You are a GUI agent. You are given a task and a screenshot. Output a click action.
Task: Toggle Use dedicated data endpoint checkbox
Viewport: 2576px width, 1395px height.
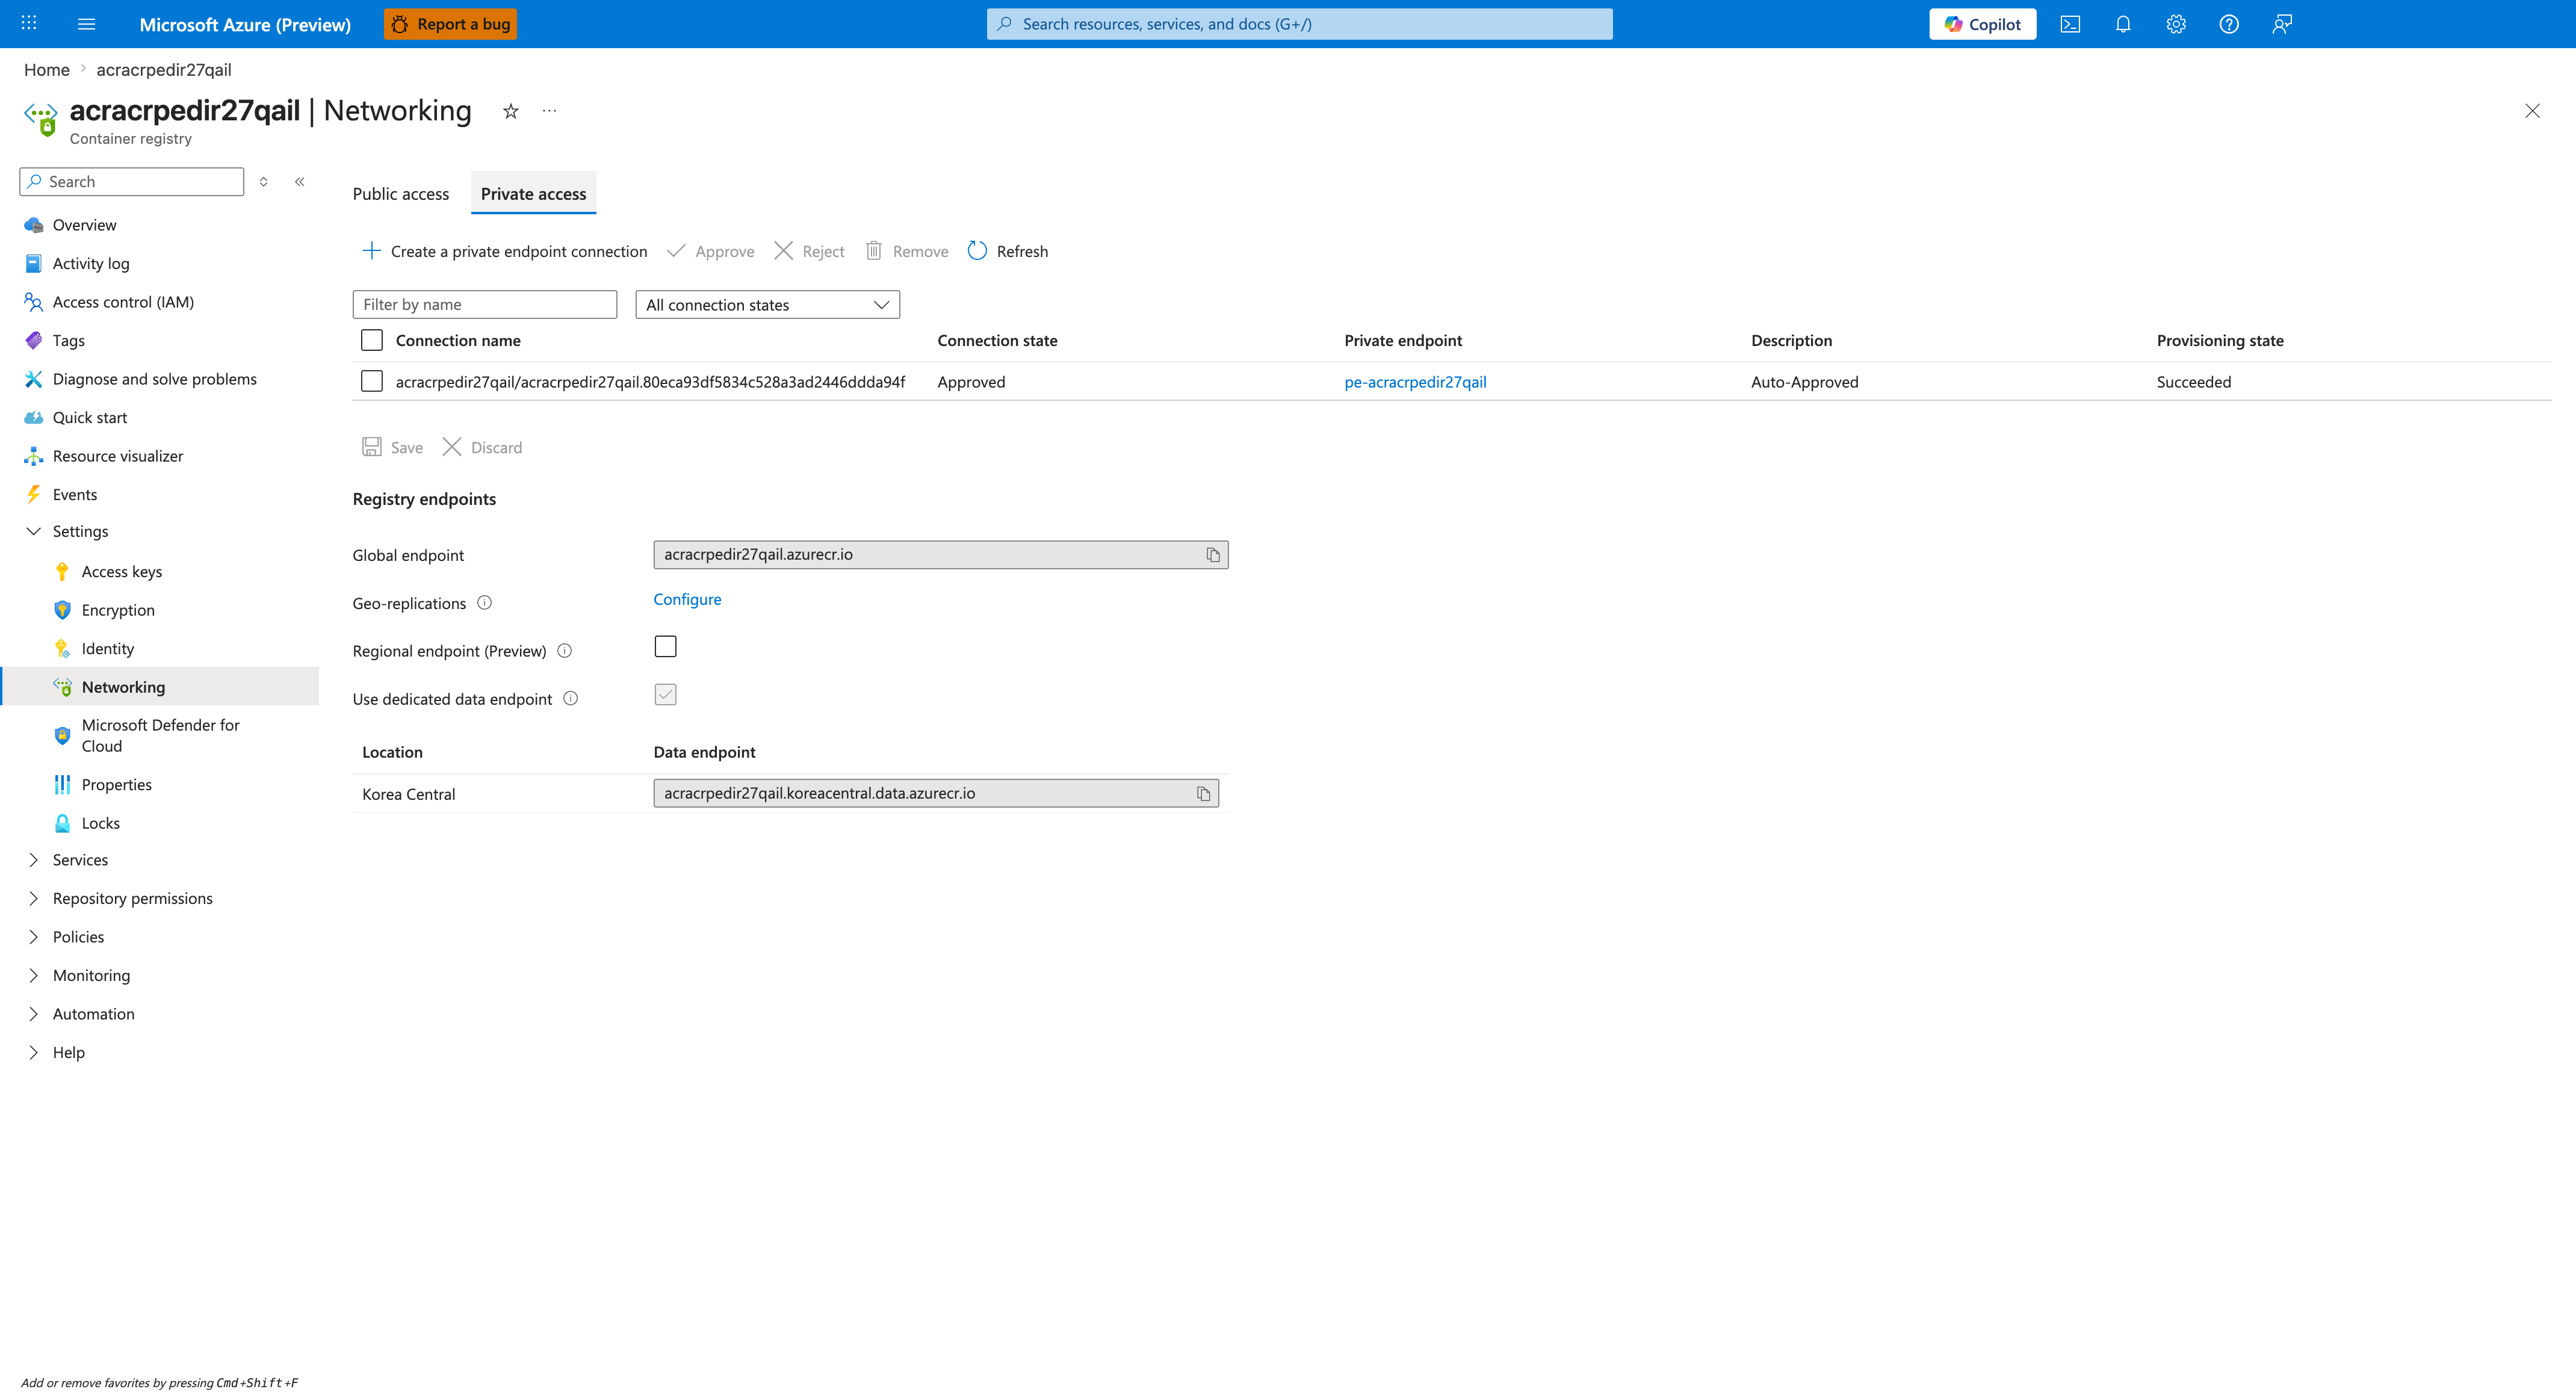coord(666,695)
